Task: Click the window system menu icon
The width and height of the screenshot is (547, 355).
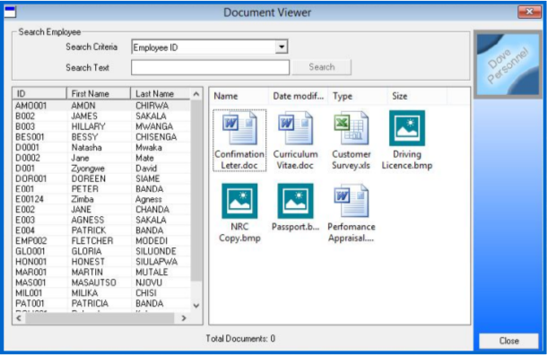Action: click(10, 12)
